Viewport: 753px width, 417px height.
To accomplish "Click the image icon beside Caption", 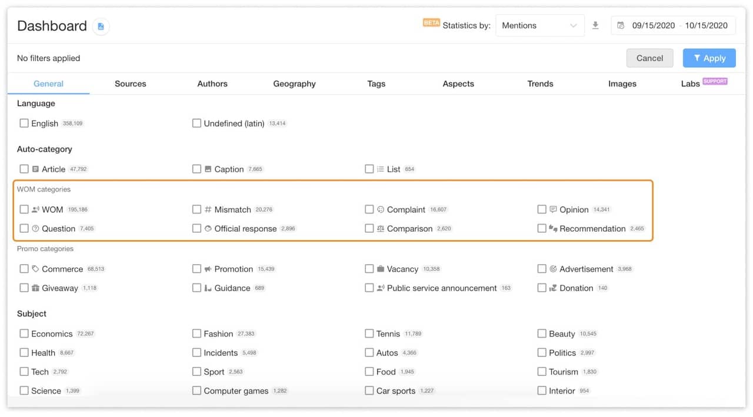I will click(x=208, y=169).
